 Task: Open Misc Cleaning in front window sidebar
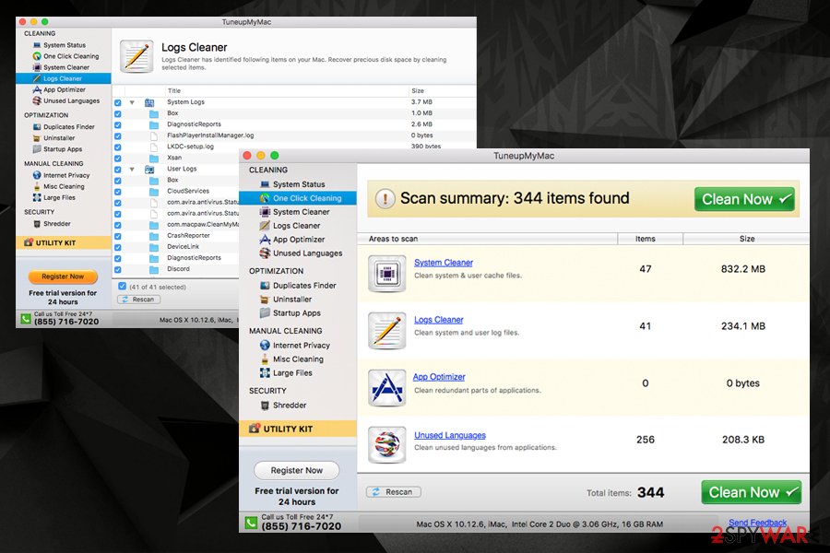[298, 359]
